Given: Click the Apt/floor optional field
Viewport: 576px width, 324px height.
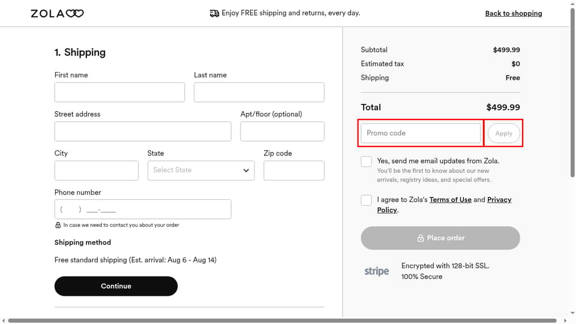Looking at the screenshot, I should click(x=282, y=131).
